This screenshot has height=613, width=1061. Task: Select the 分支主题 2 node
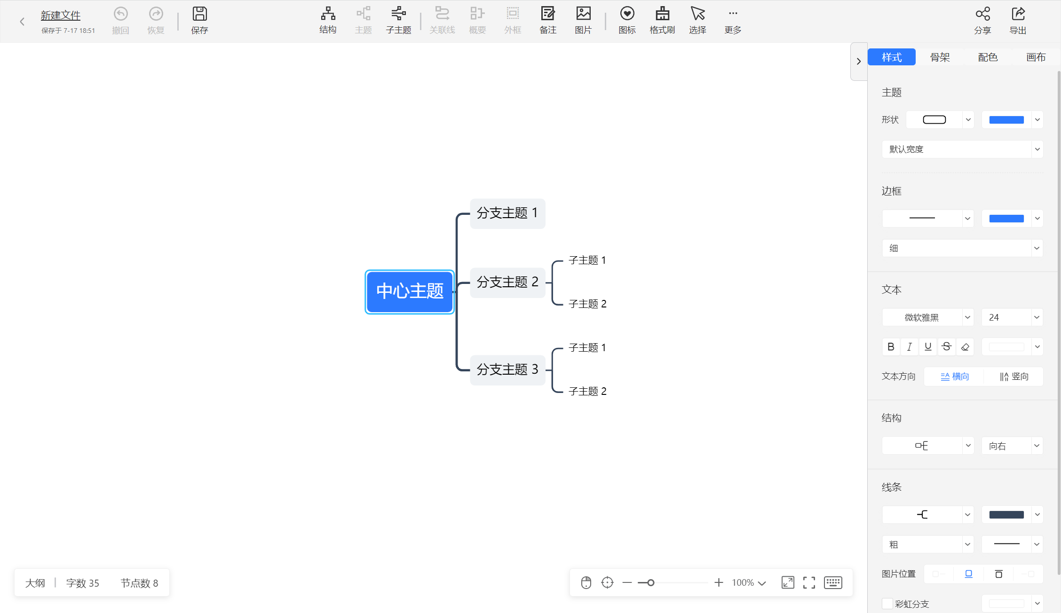[507, 283]
